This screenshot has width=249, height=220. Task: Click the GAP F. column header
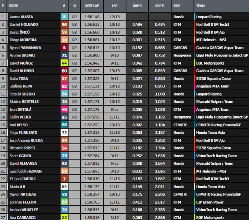[x=160, y=6]
